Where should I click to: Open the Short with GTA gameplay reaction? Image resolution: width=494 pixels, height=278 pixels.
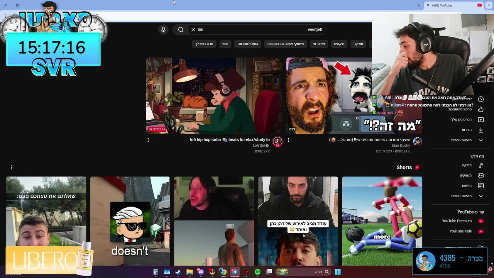click(214, 221)
